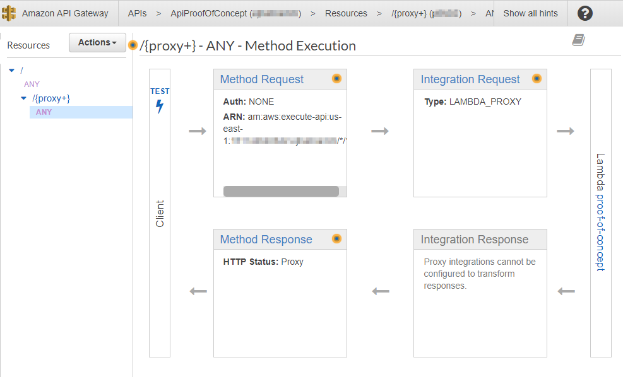Collapse the root / resource in the tree
Image resolution: width=623 pixels, height=377 pixels.
click(11, 70)
